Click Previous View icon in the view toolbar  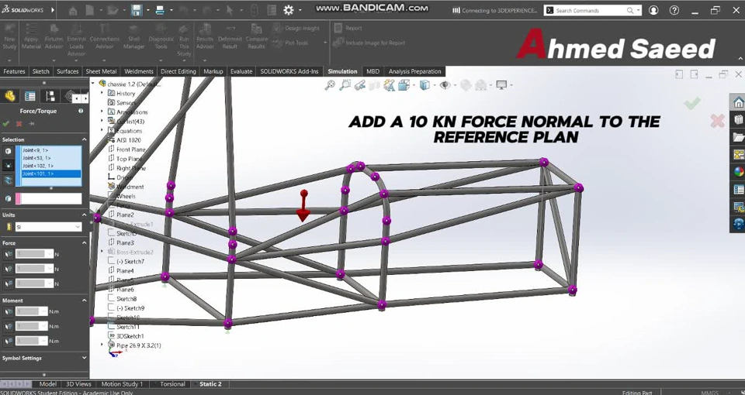(x=360, y=85)
